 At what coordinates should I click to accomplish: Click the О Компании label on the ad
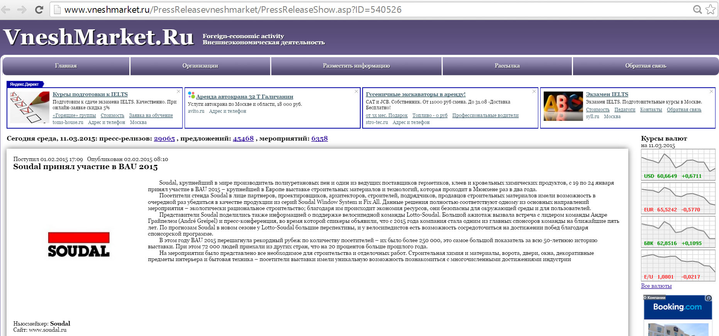click(x=655, y=298)
